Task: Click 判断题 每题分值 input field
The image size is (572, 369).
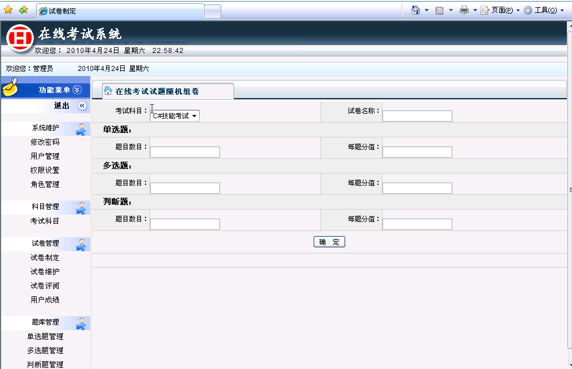Action: pos(417,224)
